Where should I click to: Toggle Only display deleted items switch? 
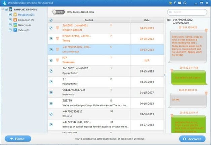point(58,12)
